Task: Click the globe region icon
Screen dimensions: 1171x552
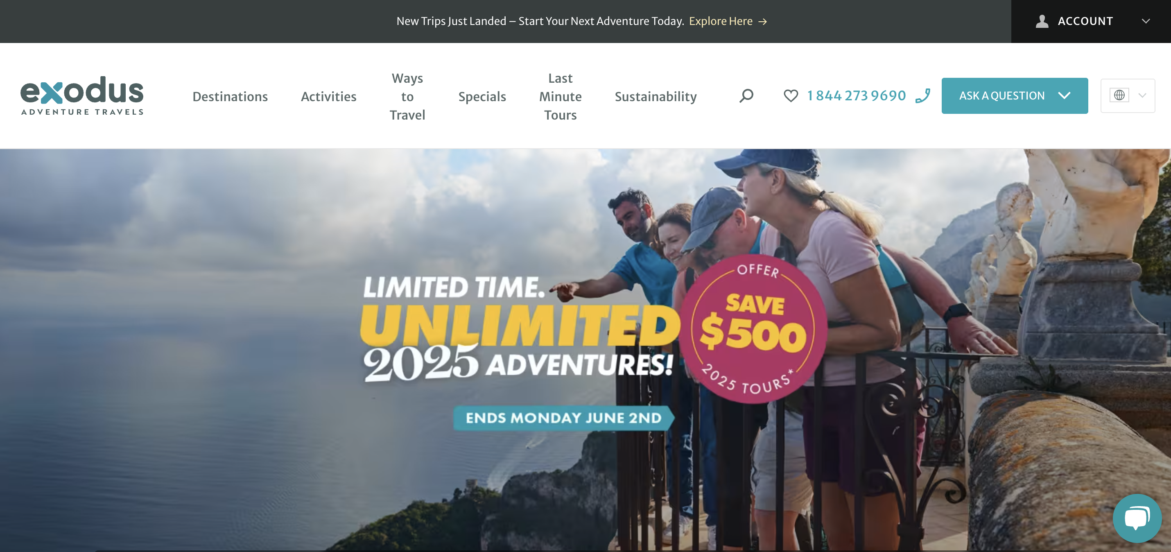Action: [x=1119, y=95]
